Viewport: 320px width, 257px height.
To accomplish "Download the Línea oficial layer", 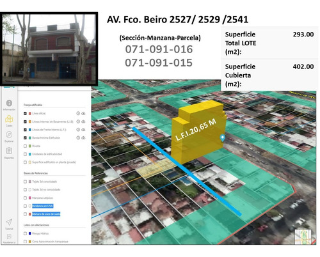I will (x=83, y=113).
